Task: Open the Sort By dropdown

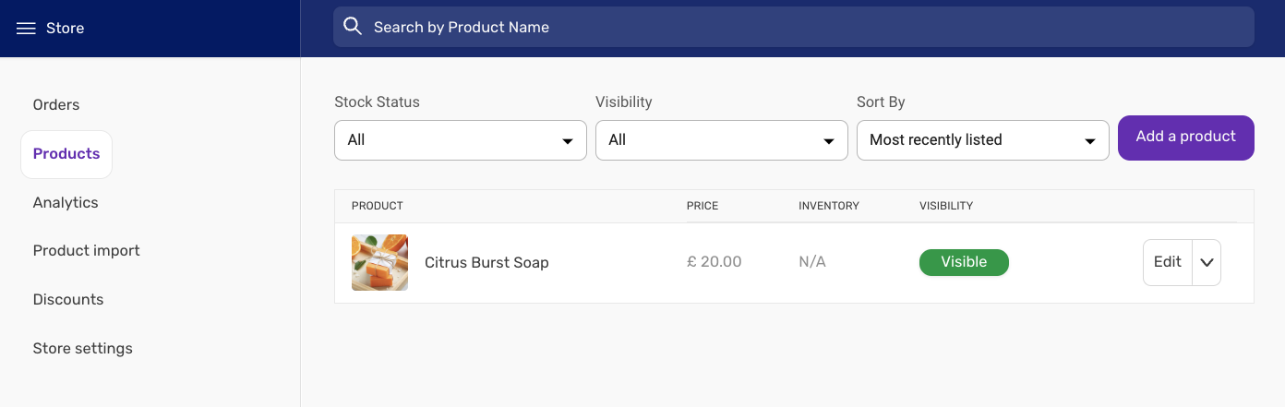Action: click(x=983, y=140)
